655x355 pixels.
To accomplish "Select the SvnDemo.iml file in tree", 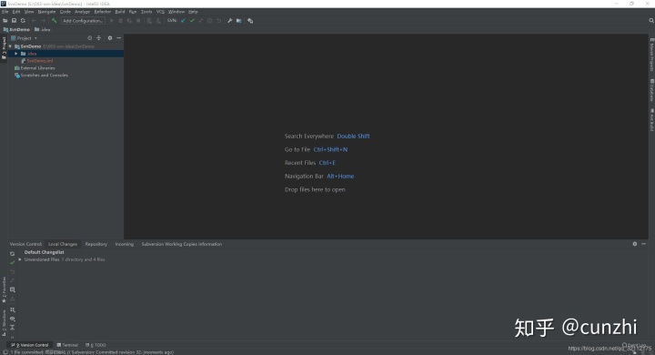I will [x=37, y=61].
